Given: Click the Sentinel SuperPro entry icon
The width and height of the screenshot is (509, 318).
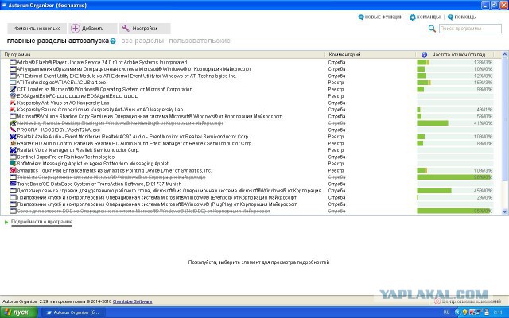Looking at the screenshot, I should pos(13,157).
